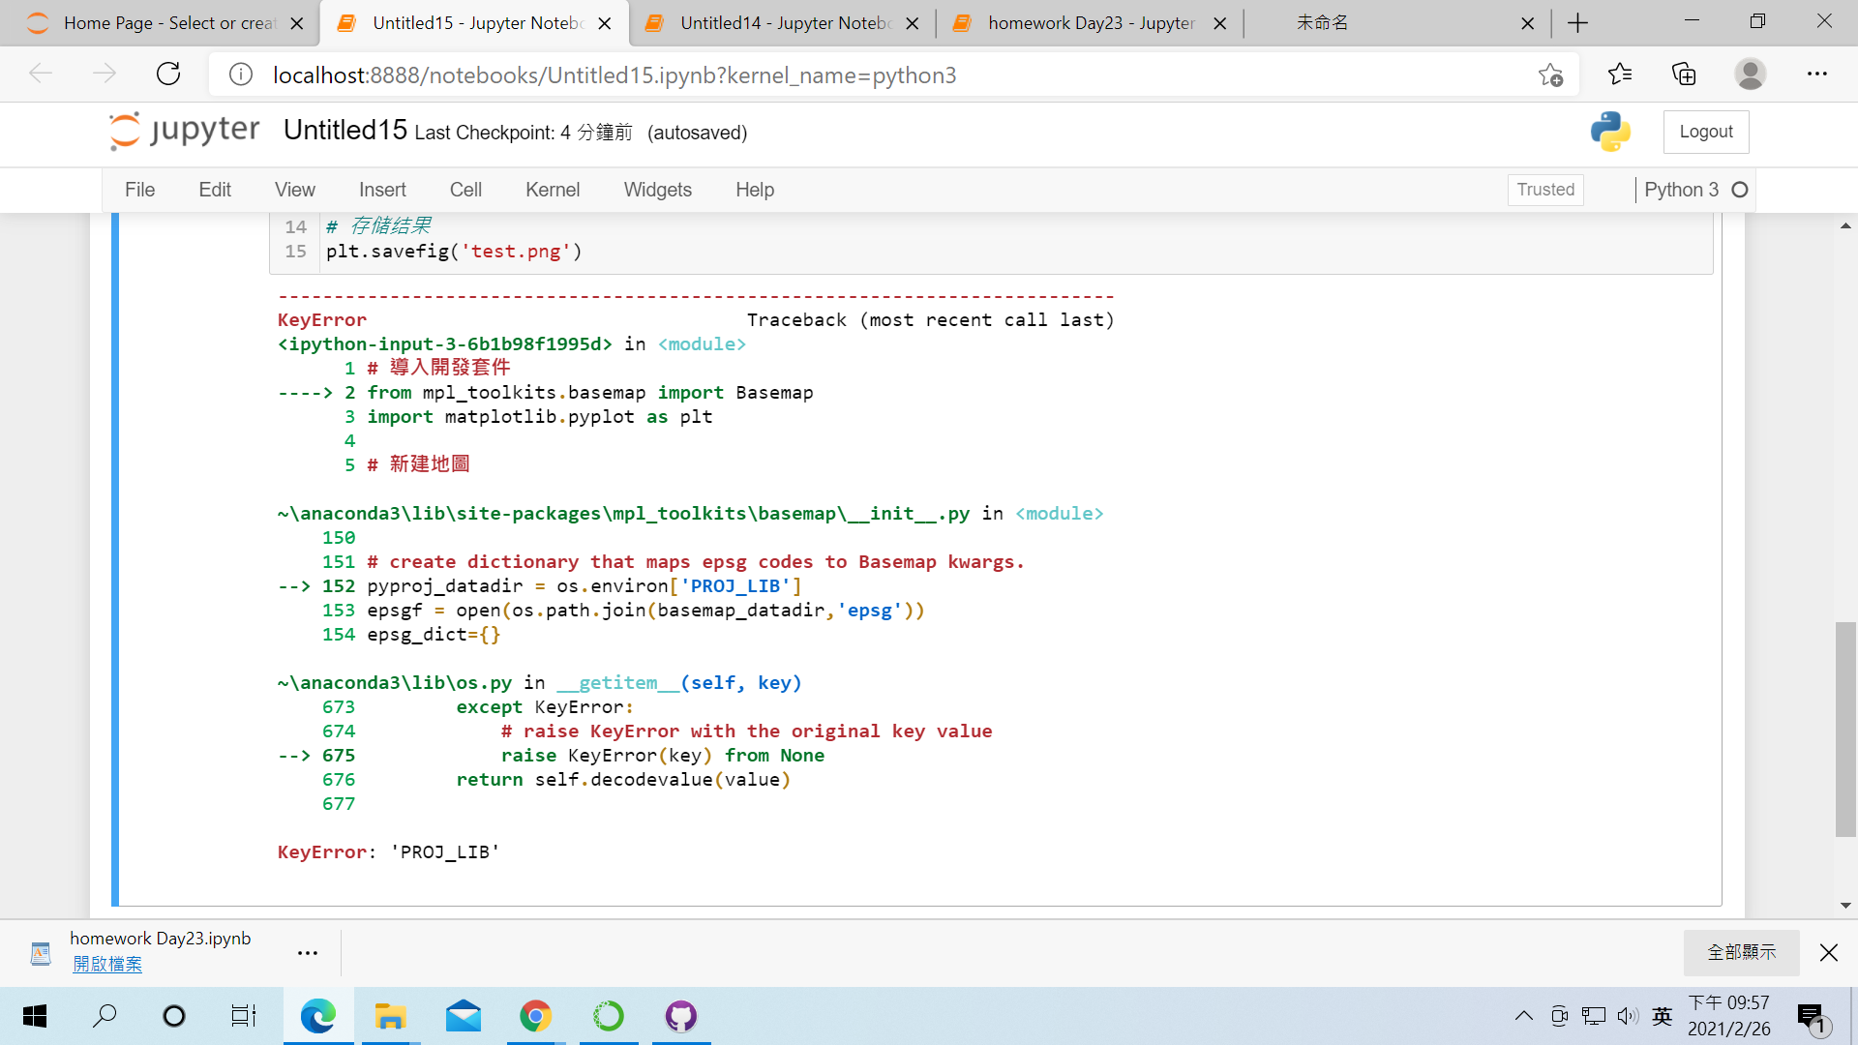Open Windows search from taskbar
The width and height of the screenshot is (1858, 1045).
[105, 1016]
